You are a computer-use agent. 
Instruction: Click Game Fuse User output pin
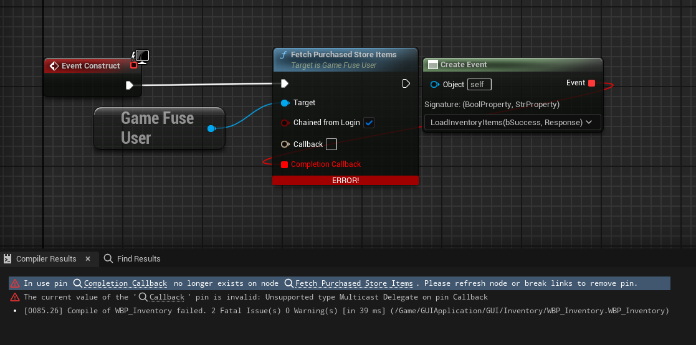point(211,129)
